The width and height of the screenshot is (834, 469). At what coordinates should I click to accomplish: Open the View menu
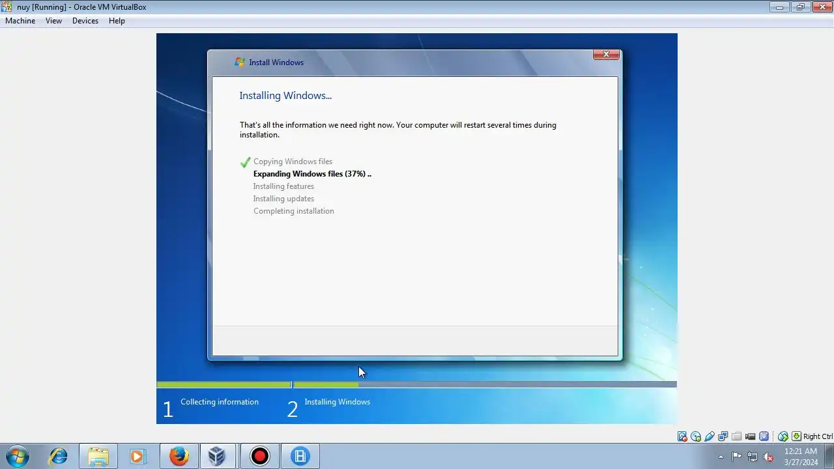(x=53, y=21)
